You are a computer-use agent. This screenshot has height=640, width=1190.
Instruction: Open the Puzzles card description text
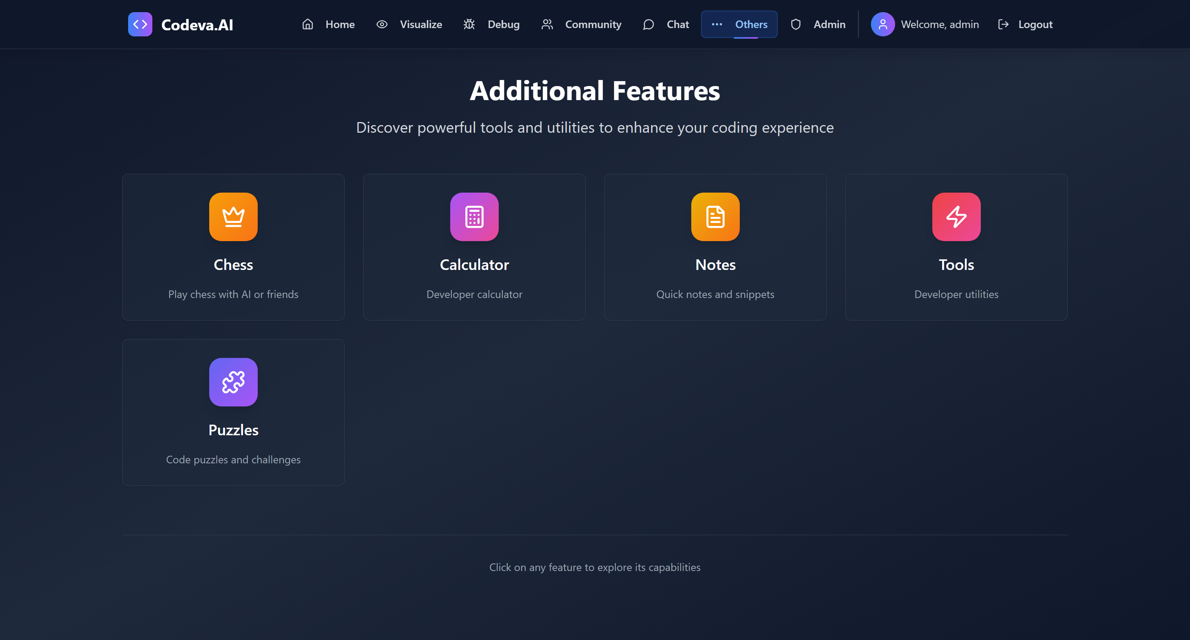click(233, 460)
